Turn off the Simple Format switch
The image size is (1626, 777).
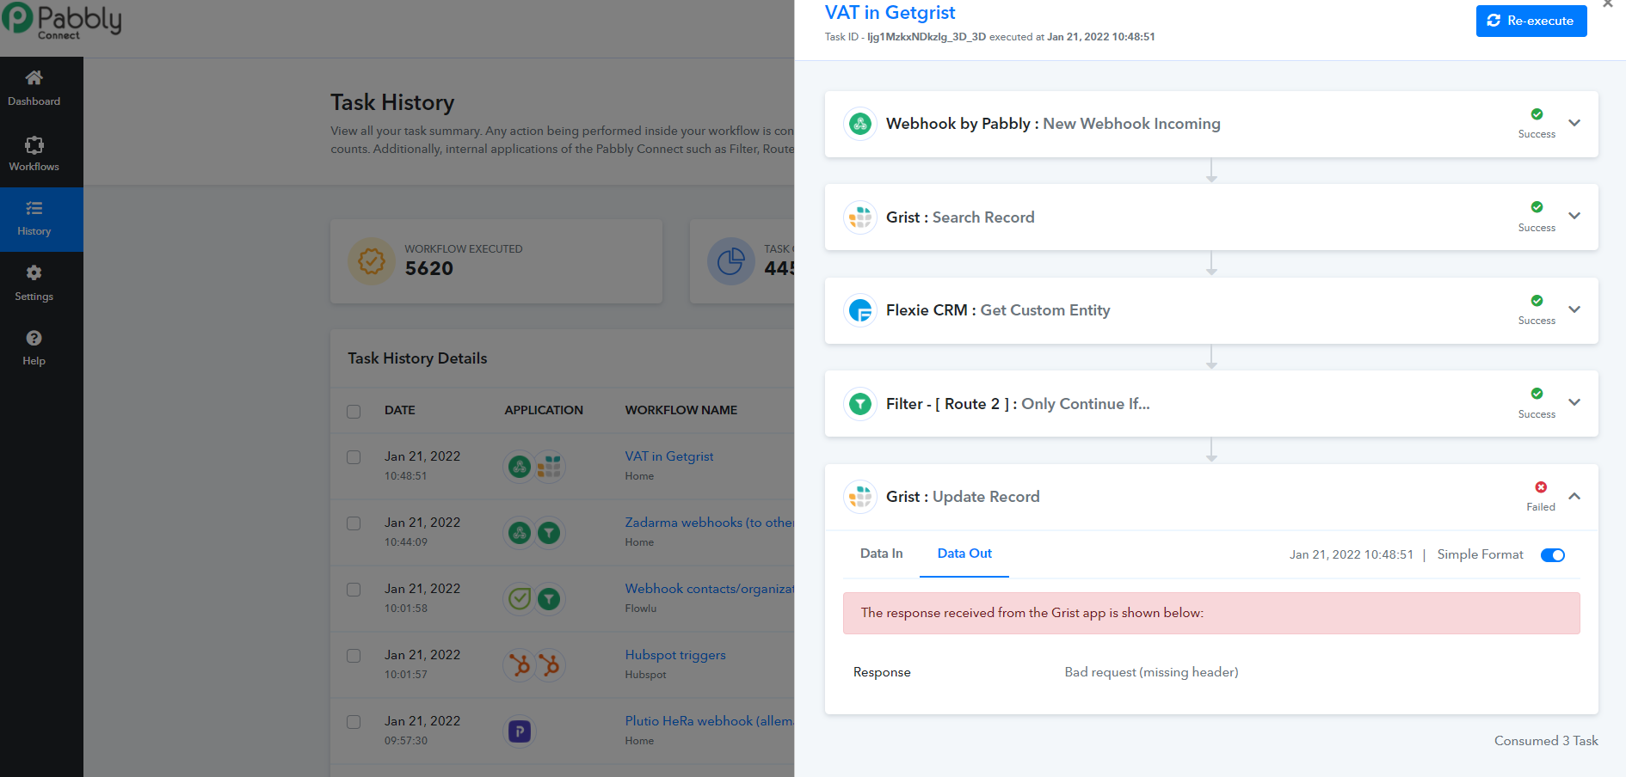tap(1553, 555)
